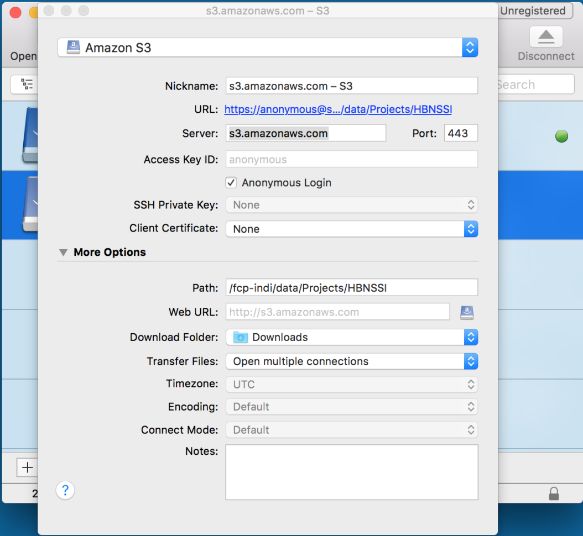The width and height of the screenshot is (583, 536).
Task: Click the Path field with /fcp-indi/data/Projects/HBNSSI
Action: point(351,287)
